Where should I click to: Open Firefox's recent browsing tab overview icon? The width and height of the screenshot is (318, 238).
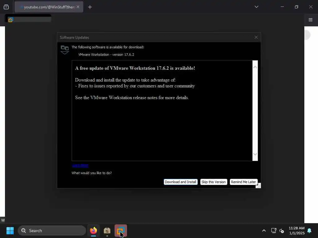(x=6, y=7)
